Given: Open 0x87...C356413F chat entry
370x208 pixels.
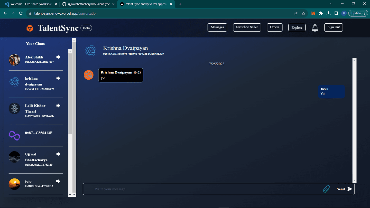Looking at the screenshot, I should pos(39,133).
